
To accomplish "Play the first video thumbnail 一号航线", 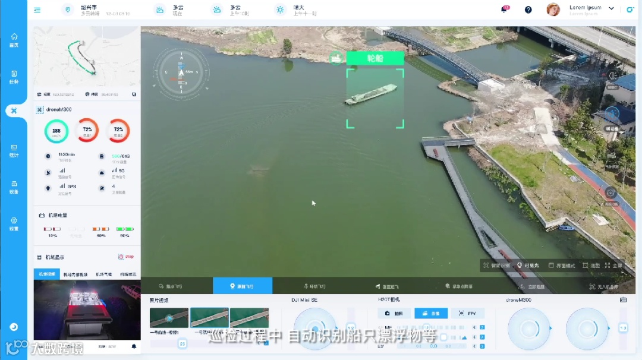I will [x=169, y=318].
